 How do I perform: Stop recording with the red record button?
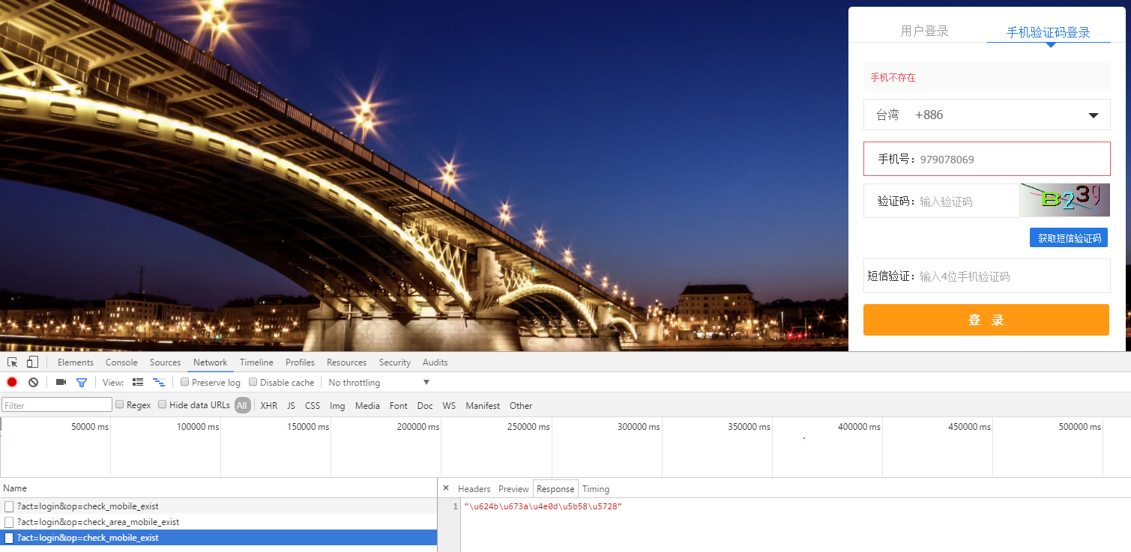[x=12, y=383]
